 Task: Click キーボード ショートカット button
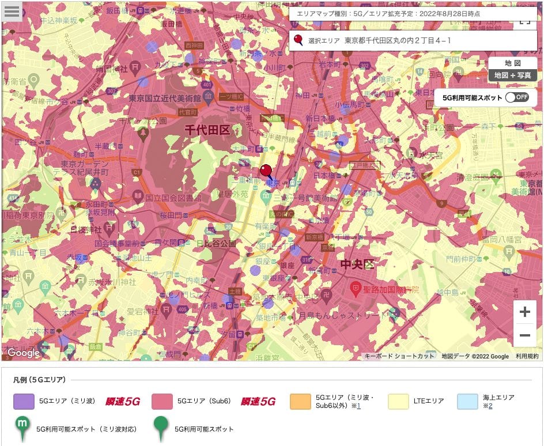399,356
